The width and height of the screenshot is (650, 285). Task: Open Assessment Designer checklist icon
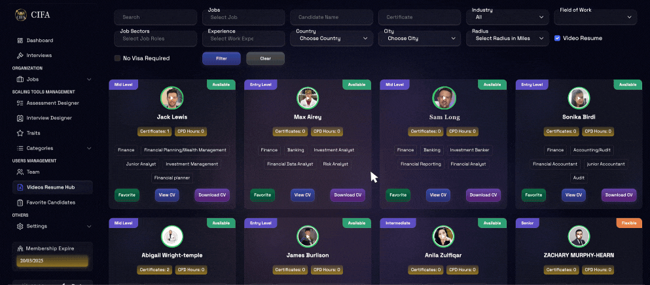click(20, 103)
